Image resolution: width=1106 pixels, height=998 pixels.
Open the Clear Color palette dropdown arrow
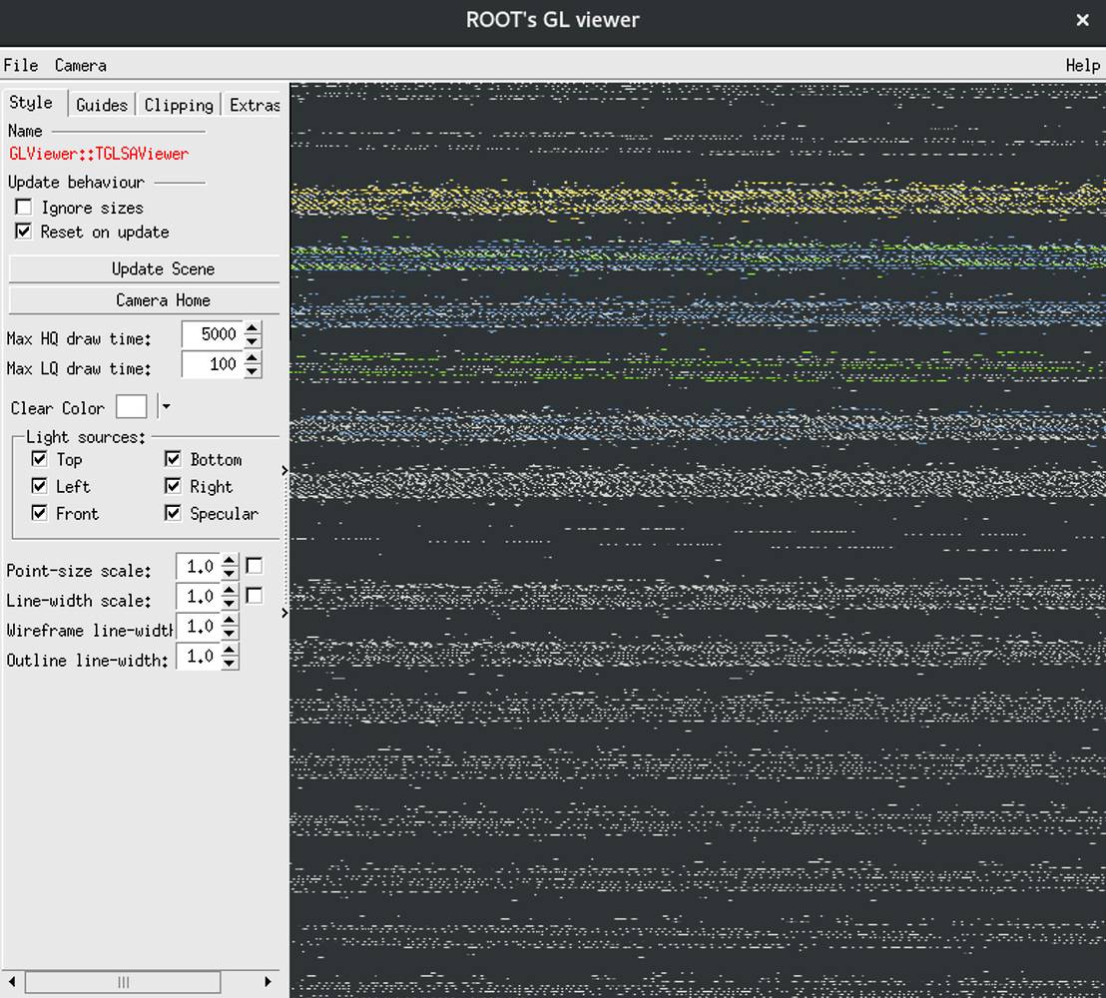tap(165, 406)
